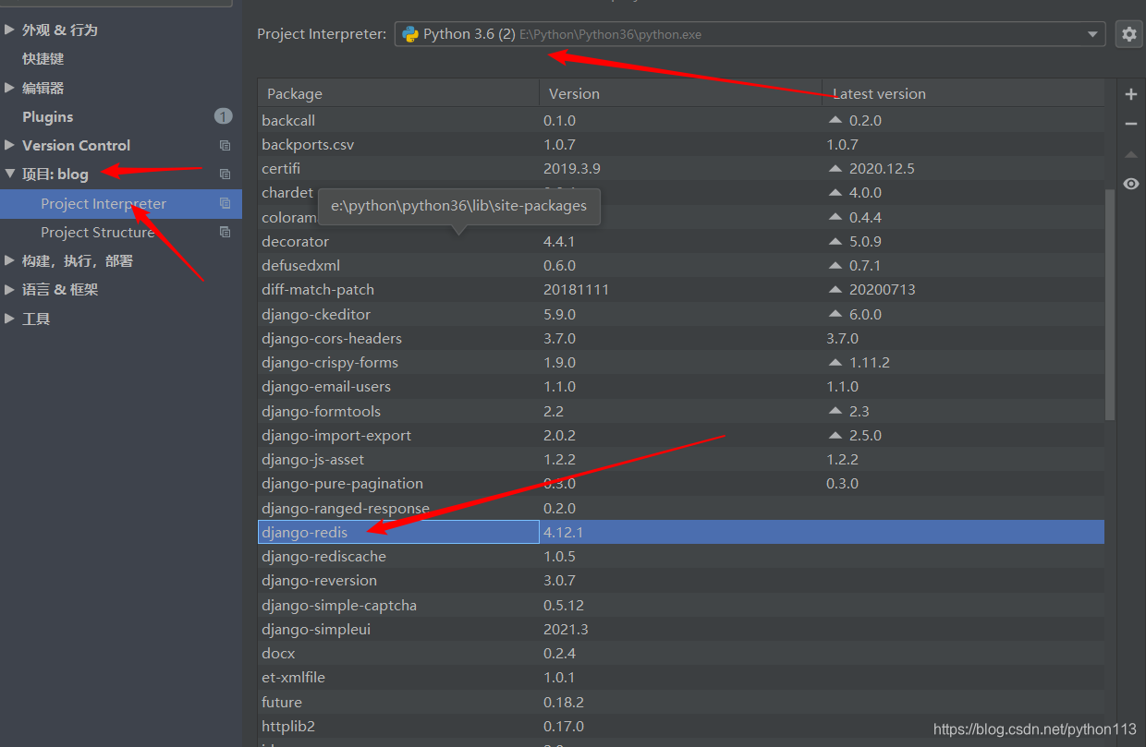Click the django-redis package name
1146x747 pixels.
[x=305, y=532]
